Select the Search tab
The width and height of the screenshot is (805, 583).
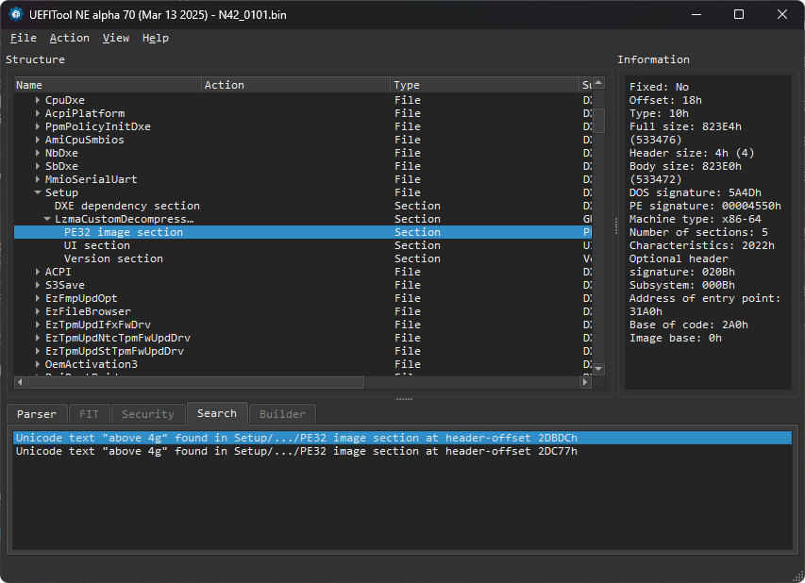pos(217,413)
